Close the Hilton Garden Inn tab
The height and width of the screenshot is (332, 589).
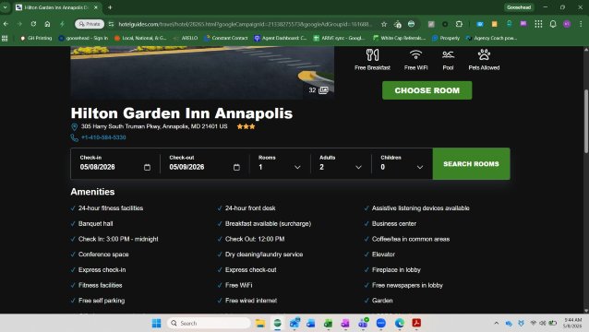(x=96, y=7)
